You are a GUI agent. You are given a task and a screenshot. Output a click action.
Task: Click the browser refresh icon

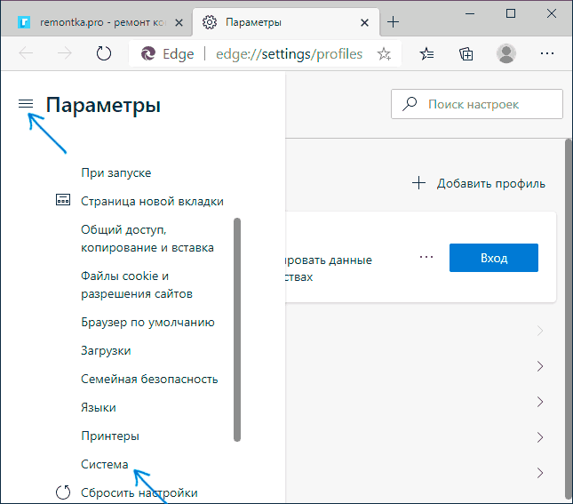tap(104, 53)
